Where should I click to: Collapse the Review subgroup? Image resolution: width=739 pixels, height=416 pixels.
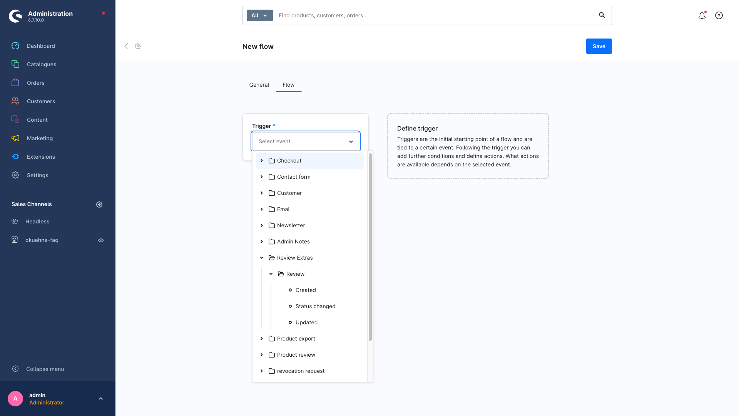click(271, 274)
